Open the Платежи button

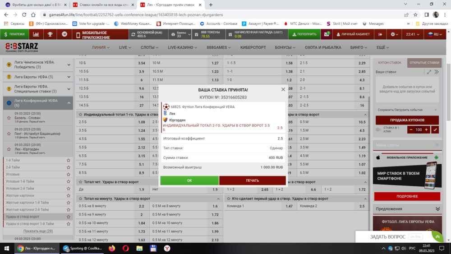[x=15, y=34]
